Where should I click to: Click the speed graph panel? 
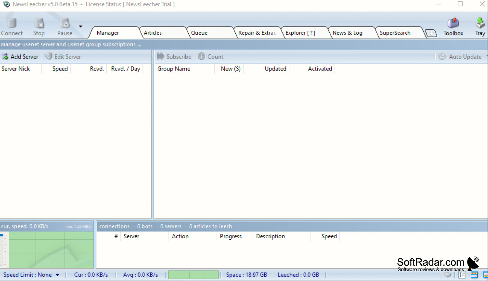pos(51,250)
